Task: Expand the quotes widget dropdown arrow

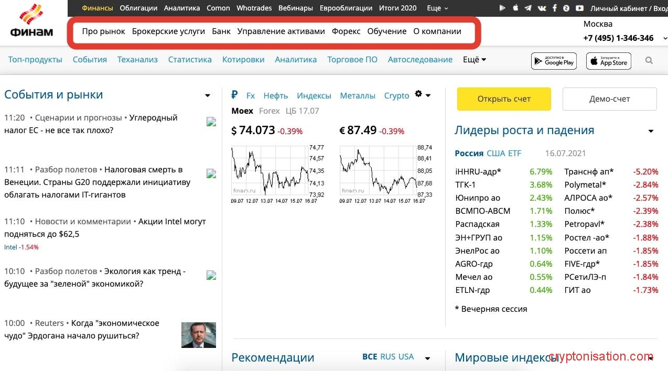Action: pyautogui.click(x=427, y=95)
